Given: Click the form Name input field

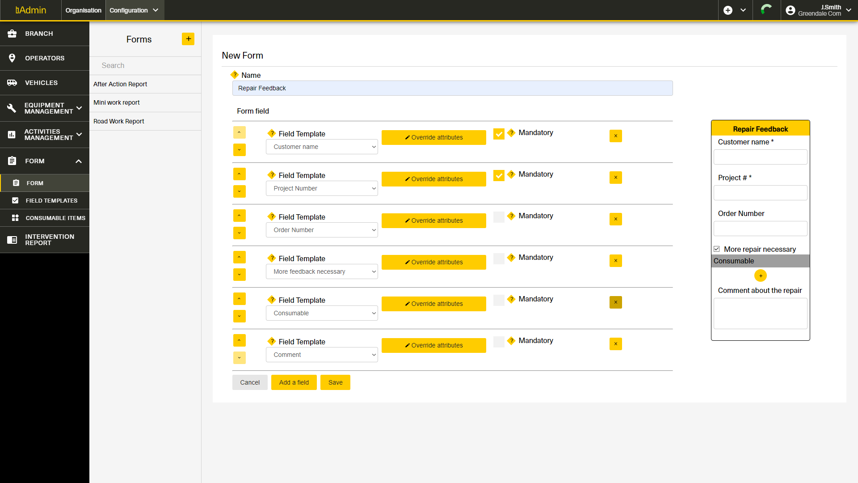Looking at the screenshot, I should coord(452,88).
